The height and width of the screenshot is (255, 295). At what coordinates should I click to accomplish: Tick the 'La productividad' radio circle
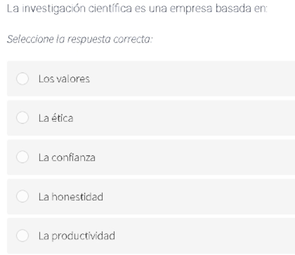pos(22,235)
